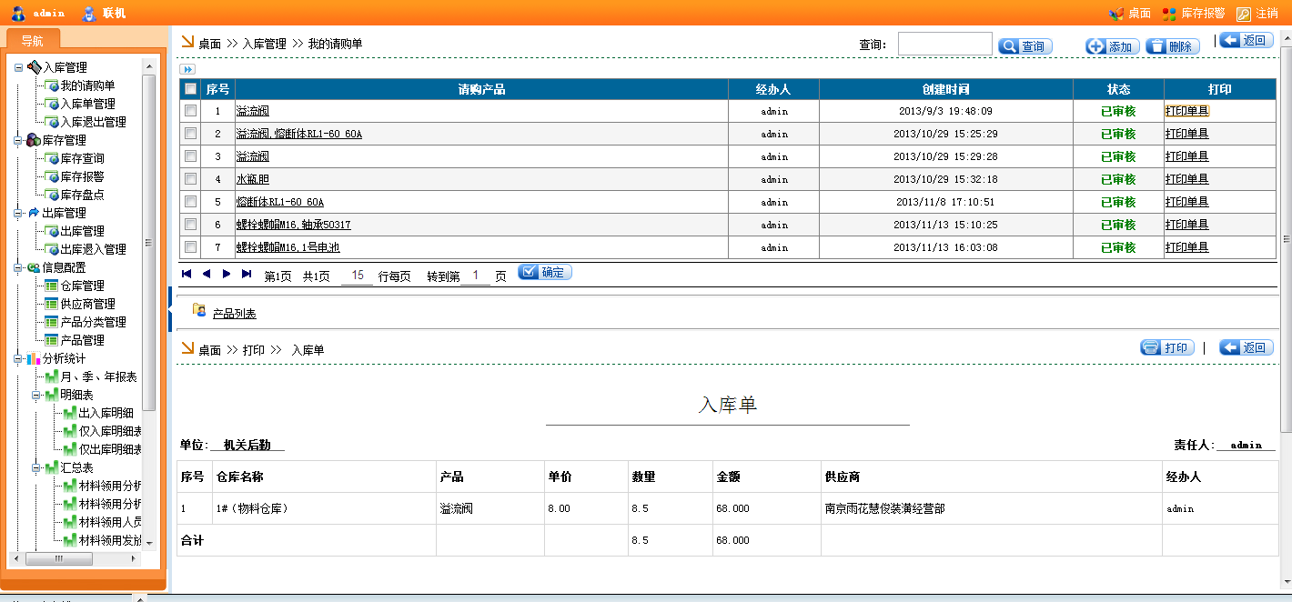
Task: Click the 注销 logout icon
Action: click(x=1244, y=14)
